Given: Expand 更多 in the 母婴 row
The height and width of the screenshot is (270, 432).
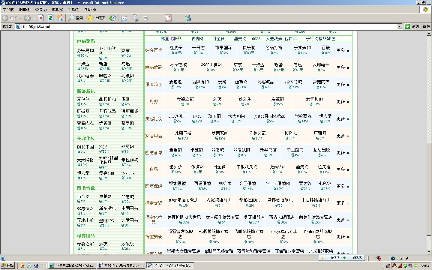Looking at the screenshot, I should pyautogui.click(x=343, y=102).
